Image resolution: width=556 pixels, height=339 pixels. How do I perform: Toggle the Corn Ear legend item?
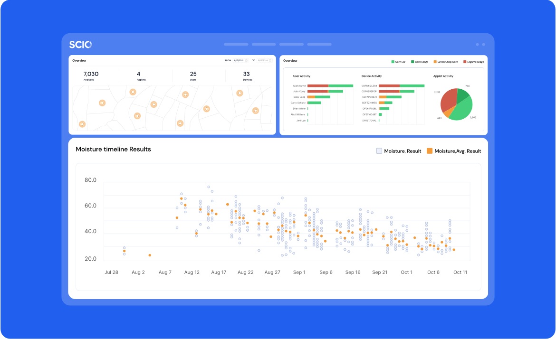(x=398, y=62)
